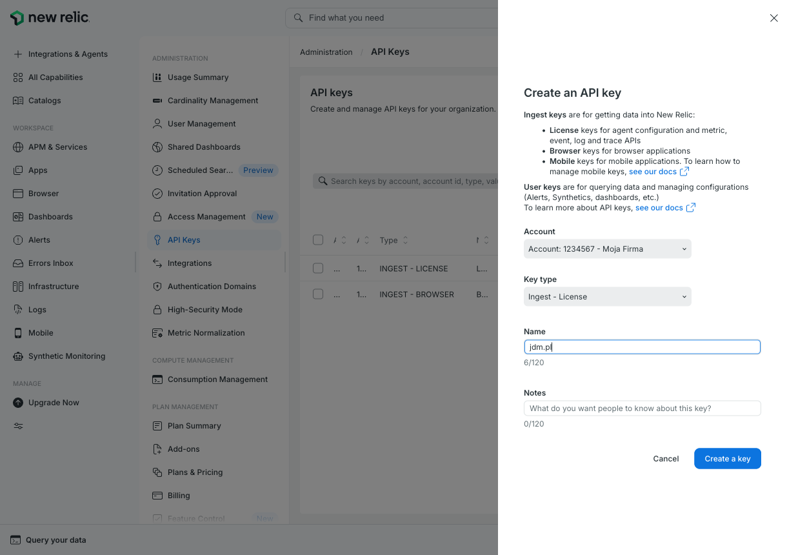Open Plan Summary menu item

coord(214,426)
